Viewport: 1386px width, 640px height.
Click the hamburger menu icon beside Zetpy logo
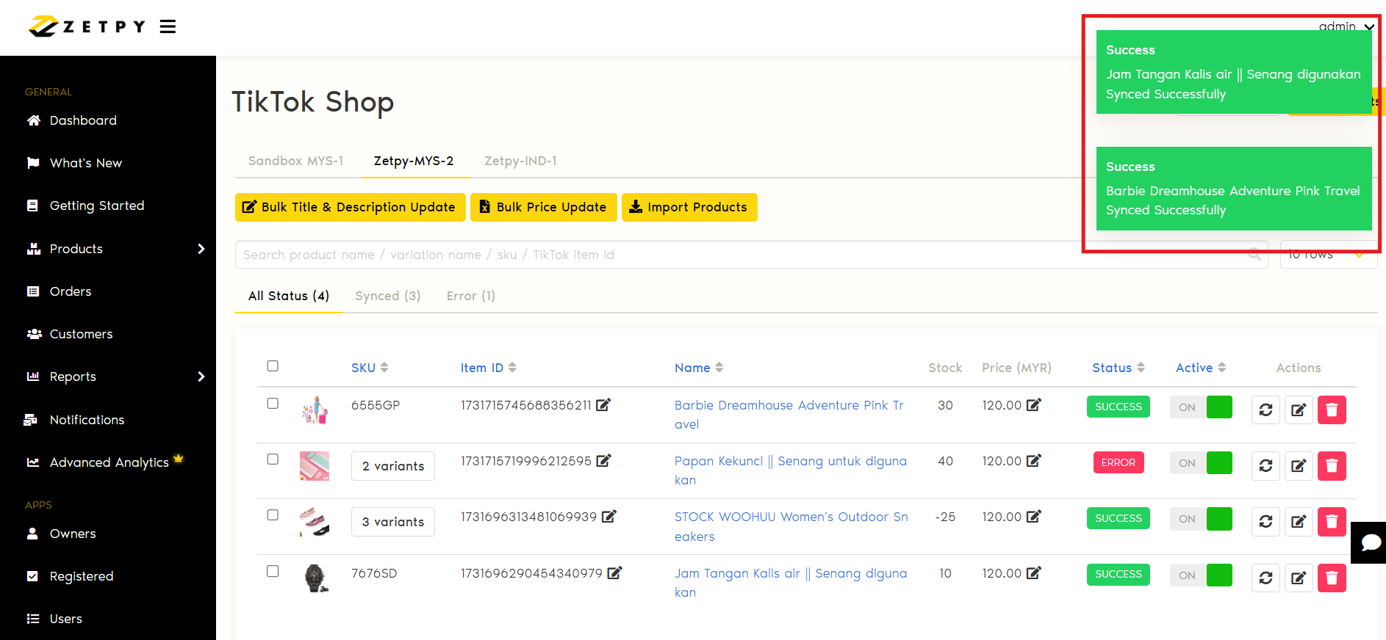[x=168, y=27]
